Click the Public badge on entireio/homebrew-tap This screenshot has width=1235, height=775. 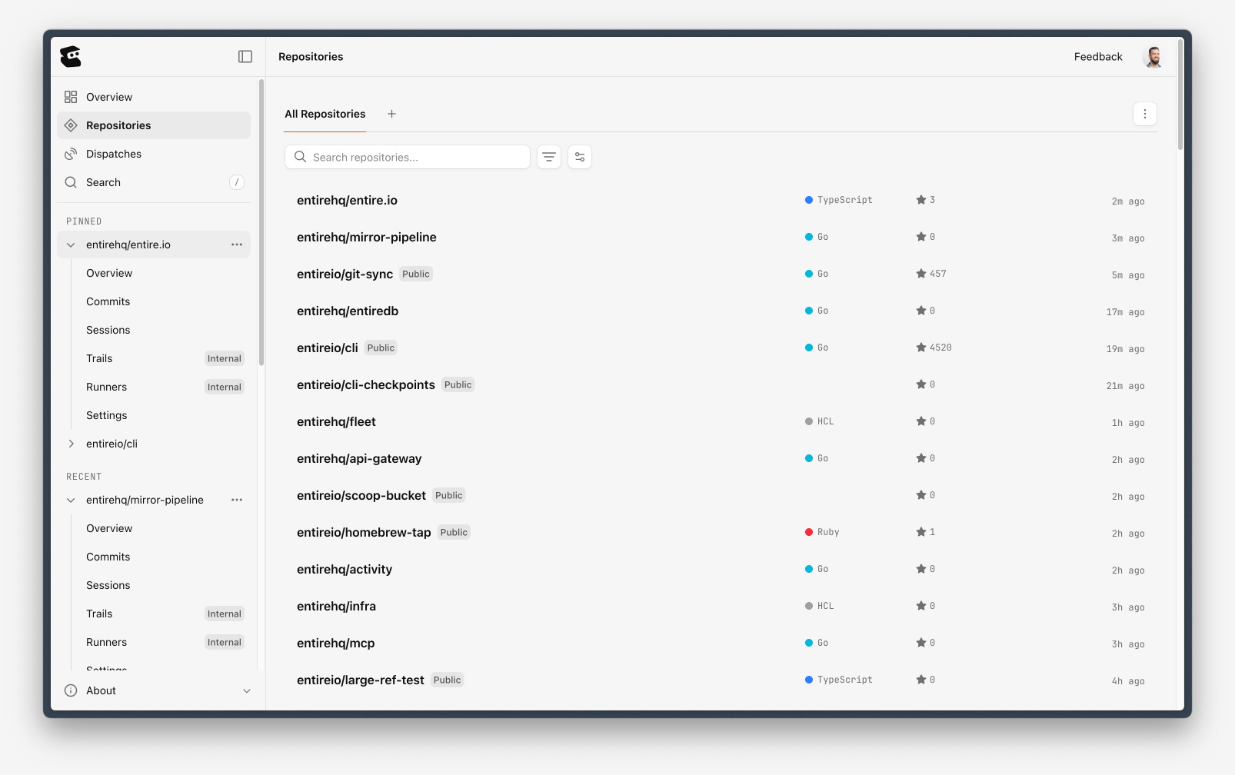tap(454, 532)
